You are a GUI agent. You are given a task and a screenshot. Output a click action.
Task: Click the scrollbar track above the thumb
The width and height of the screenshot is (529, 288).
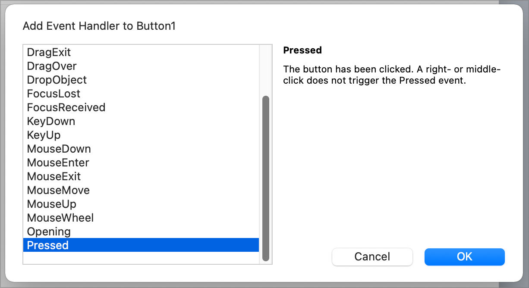[x=265, y=69]
